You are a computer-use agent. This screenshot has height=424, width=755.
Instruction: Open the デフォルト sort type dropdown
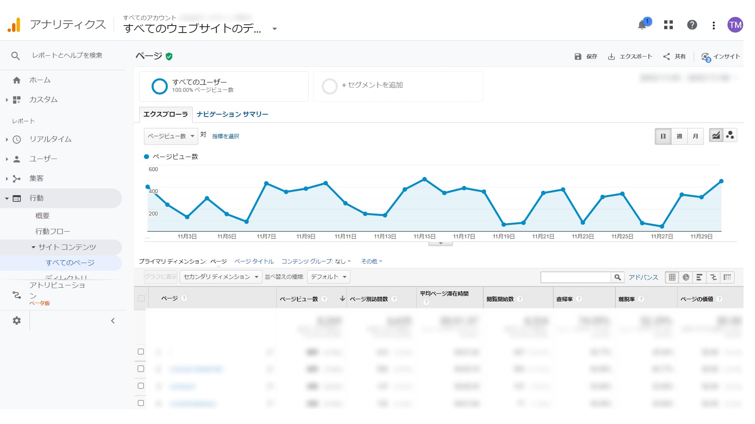[328, 277]
